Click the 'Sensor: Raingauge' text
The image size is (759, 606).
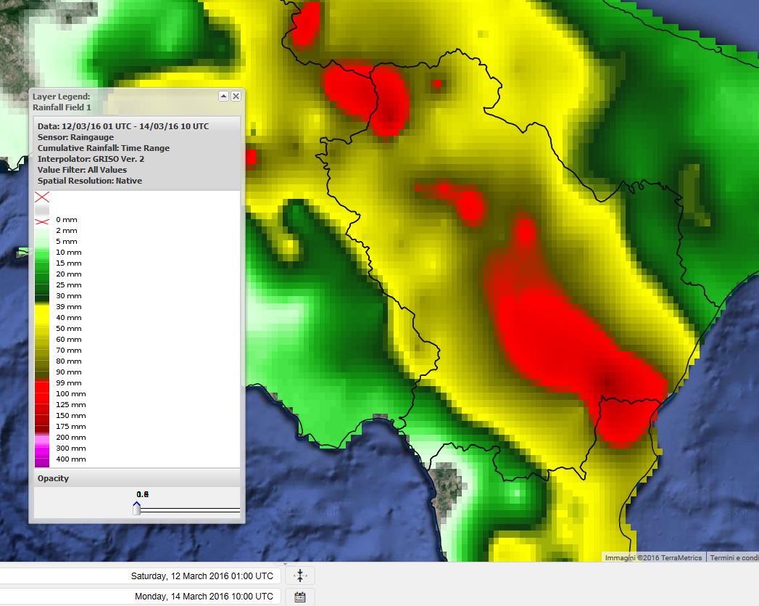(x=75, y=137)
